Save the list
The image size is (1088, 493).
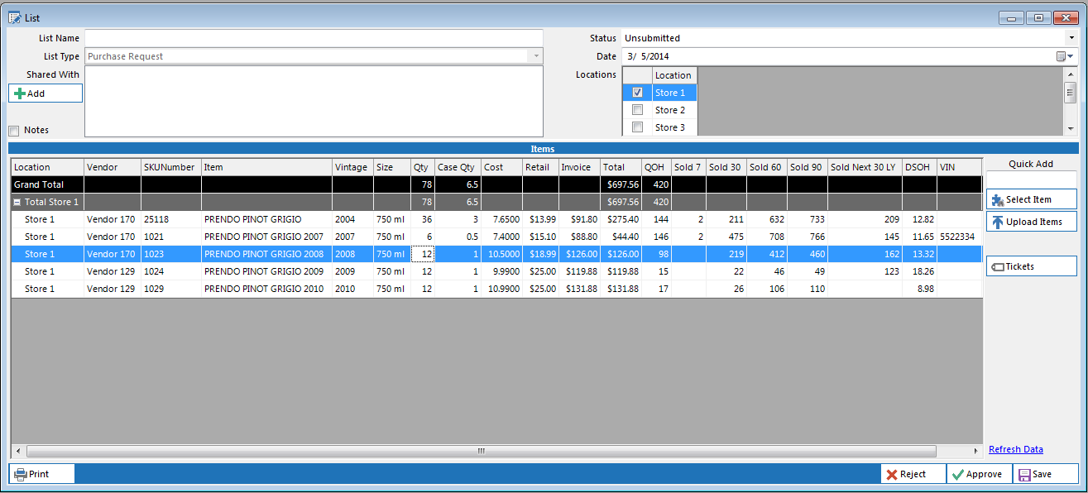[1047, 474]
